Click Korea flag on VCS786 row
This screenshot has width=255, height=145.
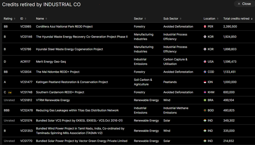tap(205, 49)
